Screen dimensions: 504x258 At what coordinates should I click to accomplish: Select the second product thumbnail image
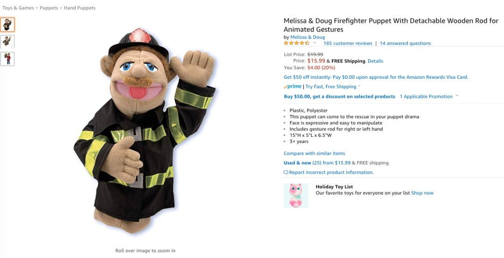click(7, 42)
